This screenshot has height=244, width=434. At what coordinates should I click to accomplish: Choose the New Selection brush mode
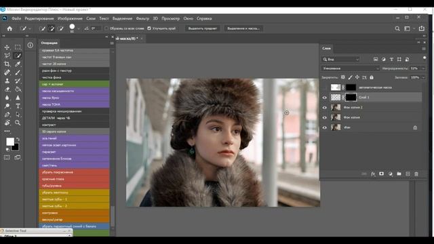coord(42,28)
